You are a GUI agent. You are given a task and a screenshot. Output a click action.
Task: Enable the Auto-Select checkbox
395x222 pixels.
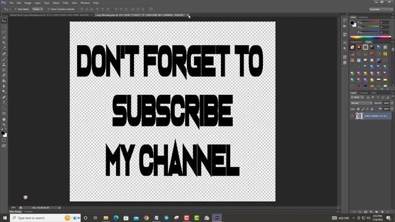coord(15,9)
